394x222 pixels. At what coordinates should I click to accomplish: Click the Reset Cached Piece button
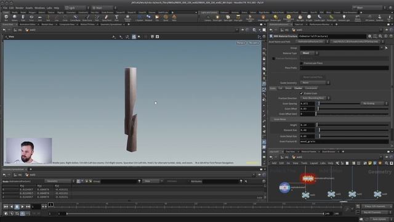pyautogui.click(x=313, y=77)
